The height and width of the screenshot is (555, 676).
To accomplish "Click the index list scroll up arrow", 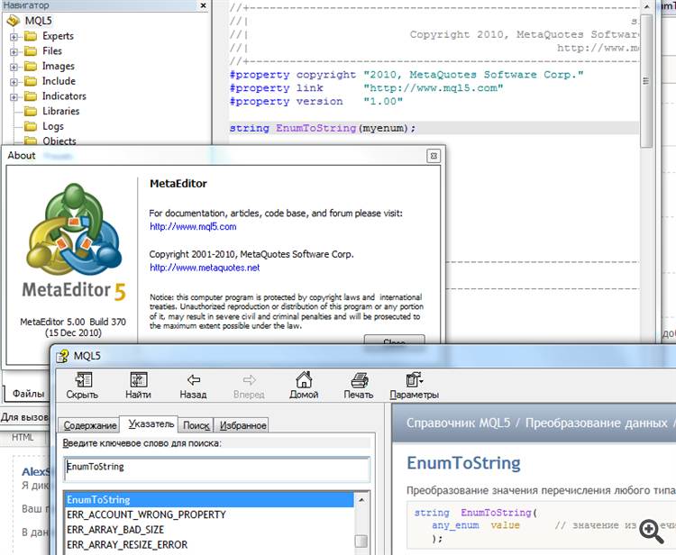I will pos(361,500).
